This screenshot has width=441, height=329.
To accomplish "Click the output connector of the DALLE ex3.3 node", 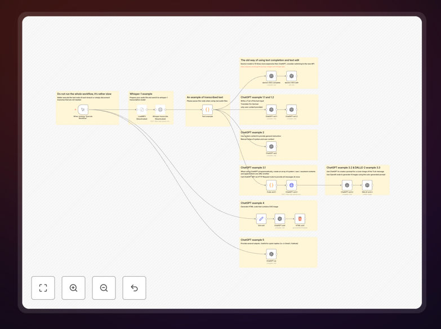I will coord(373,185).
